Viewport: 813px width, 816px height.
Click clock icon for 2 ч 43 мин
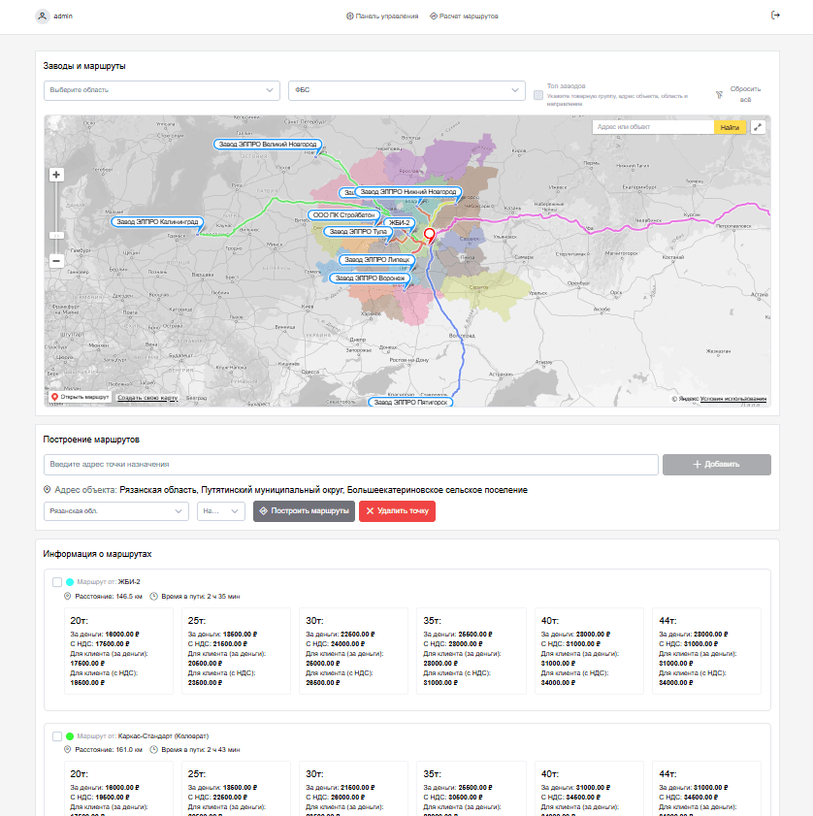point(153,750)
